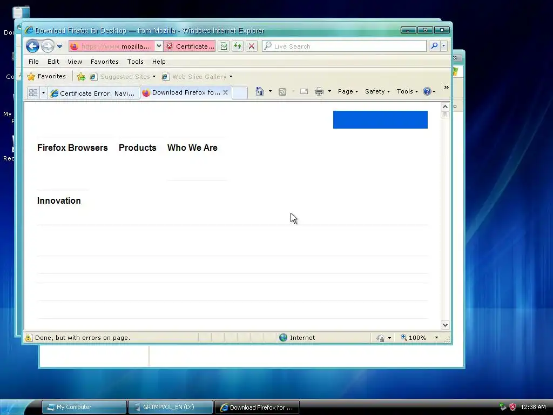Viewport: 553px width, 415px height.
Task: Expand the Print dropdown arrow
Action: [x=329, y=91]
